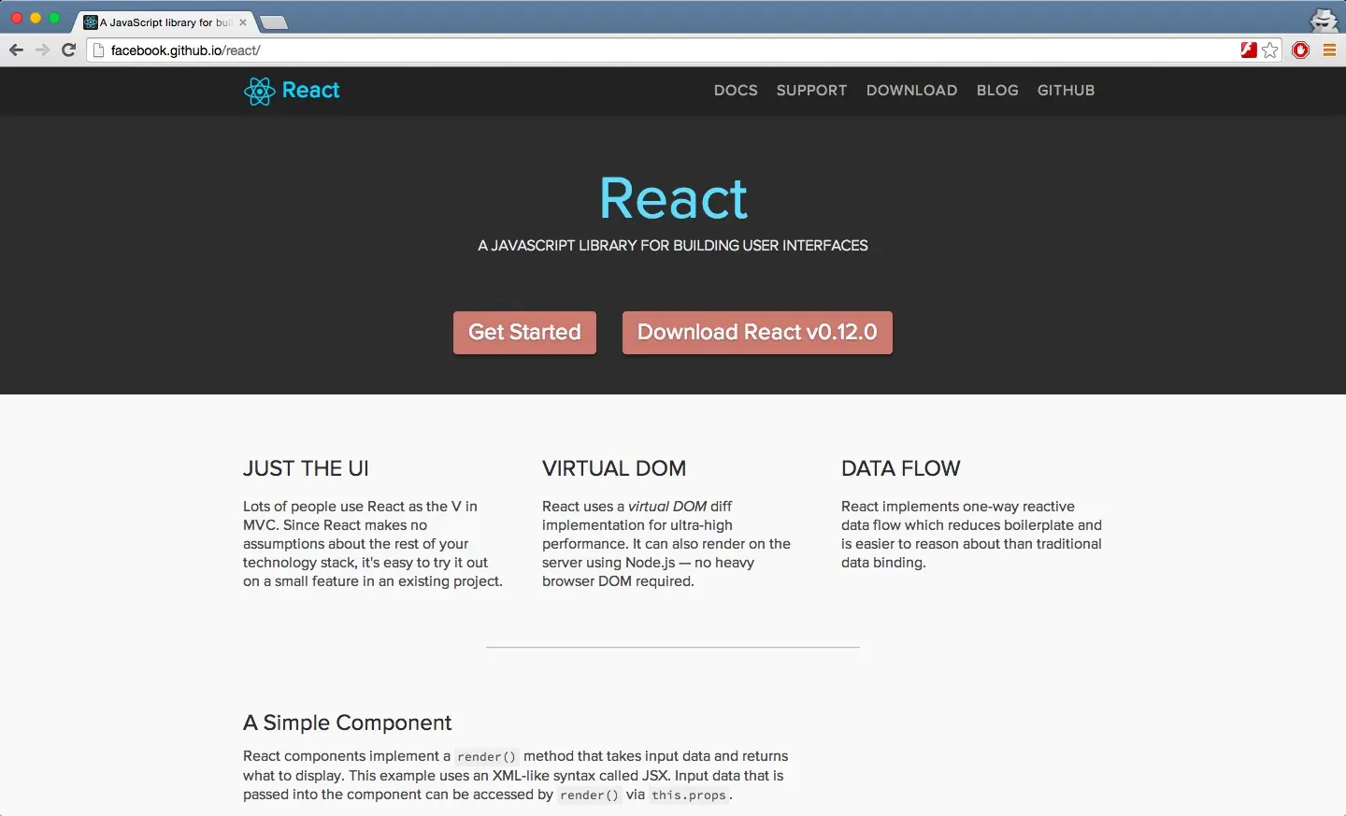Open a new browser tab
1346x816 pixels.
click(276, 21)
